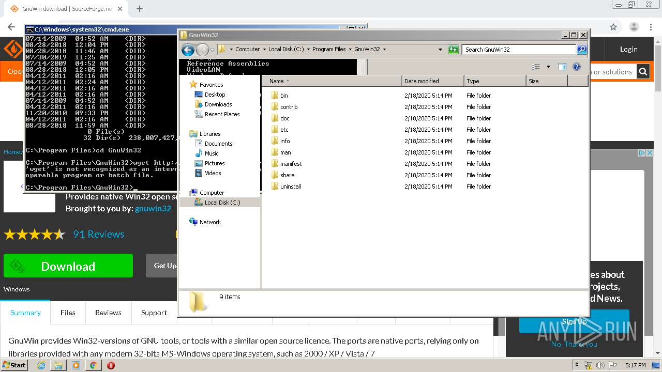Go back in the Chrome browser

11,27
